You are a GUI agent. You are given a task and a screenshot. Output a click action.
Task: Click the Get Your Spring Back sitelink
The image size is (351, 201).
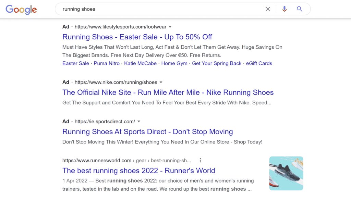(217, 63)
